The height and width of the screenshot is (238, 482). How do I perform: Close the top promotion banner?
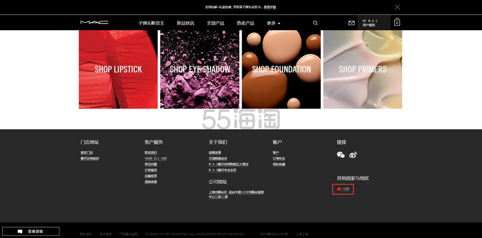(x=397, y=7)
